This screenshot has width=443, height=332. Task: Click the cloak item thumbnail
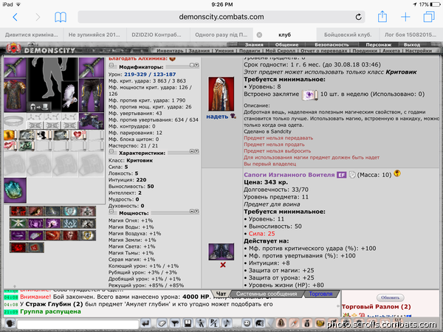(x=221, y=94)
